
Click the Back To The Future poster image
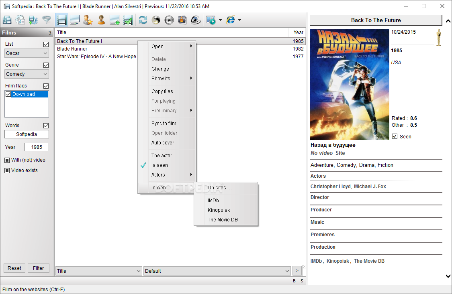click(x=350, y=84)
